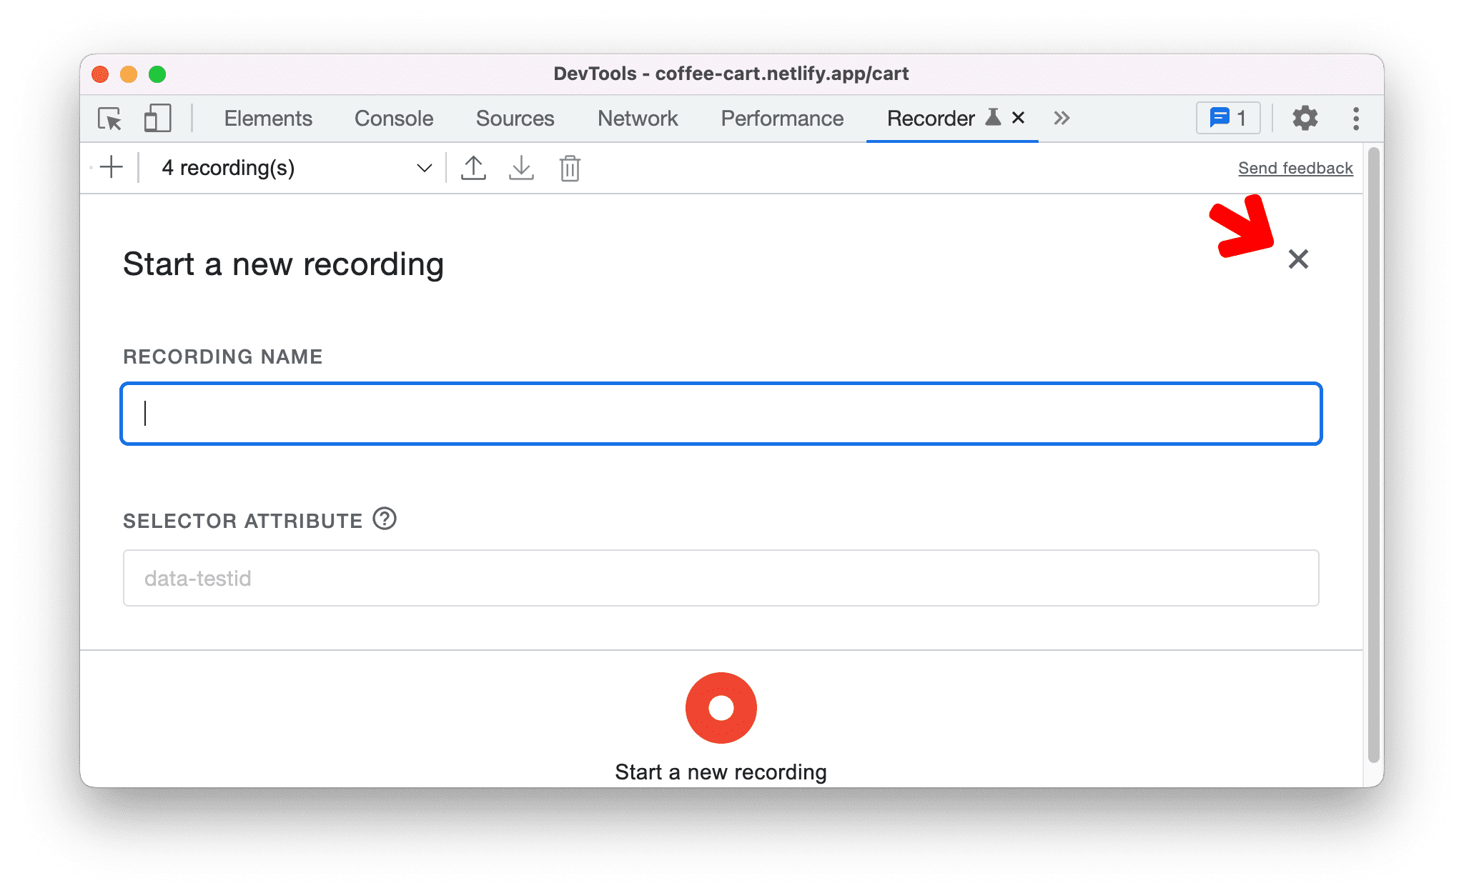Click the SELECTOR ATTRIBUTE help icon
Viewport: 1464px width, 893px height.
pos(387,518)
